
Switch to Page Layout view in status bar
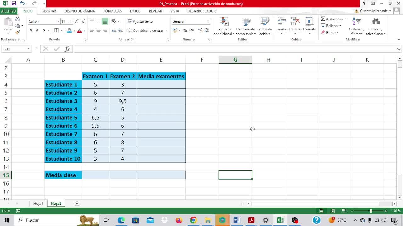332,211
